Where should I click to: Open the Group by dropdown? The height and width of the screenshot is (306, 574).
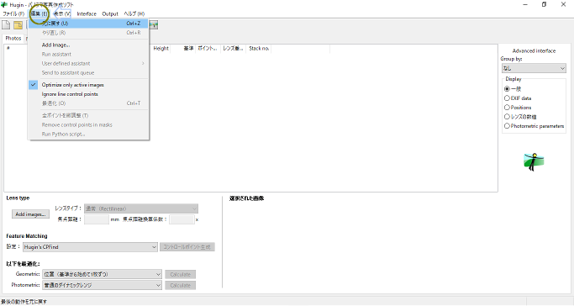pos(534,68)
